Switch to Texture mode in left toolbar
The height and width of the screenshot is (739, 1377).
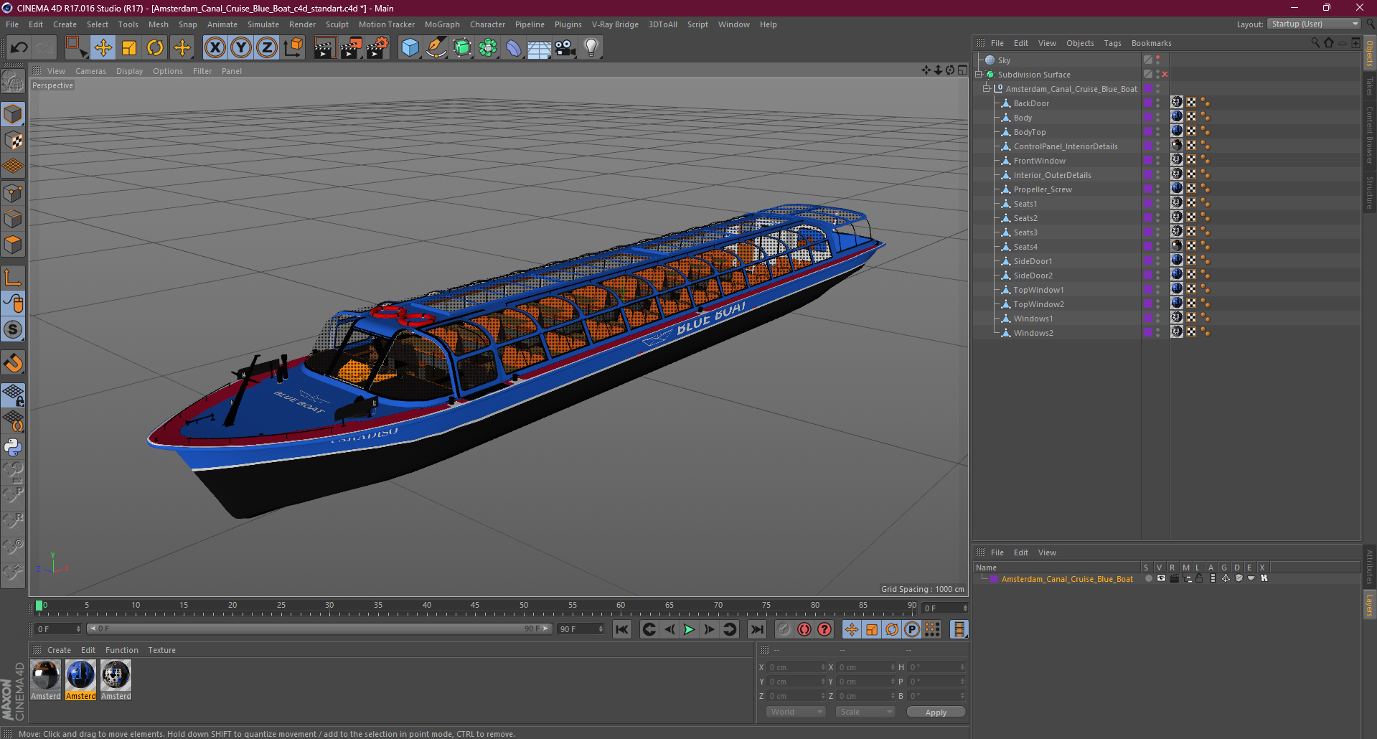[x=13, y=141]
